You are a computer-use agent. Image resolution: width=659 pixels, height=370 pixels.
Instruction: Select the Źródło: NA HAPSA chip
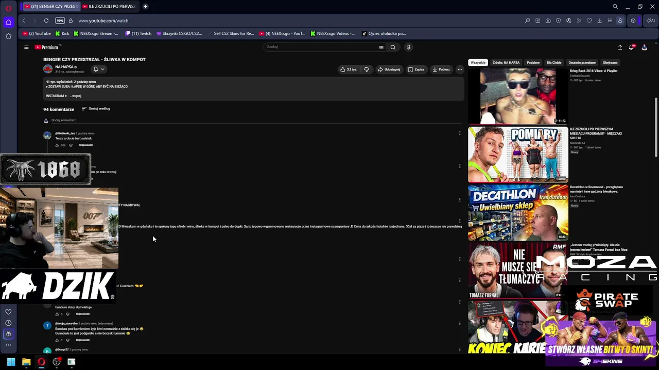506,63
